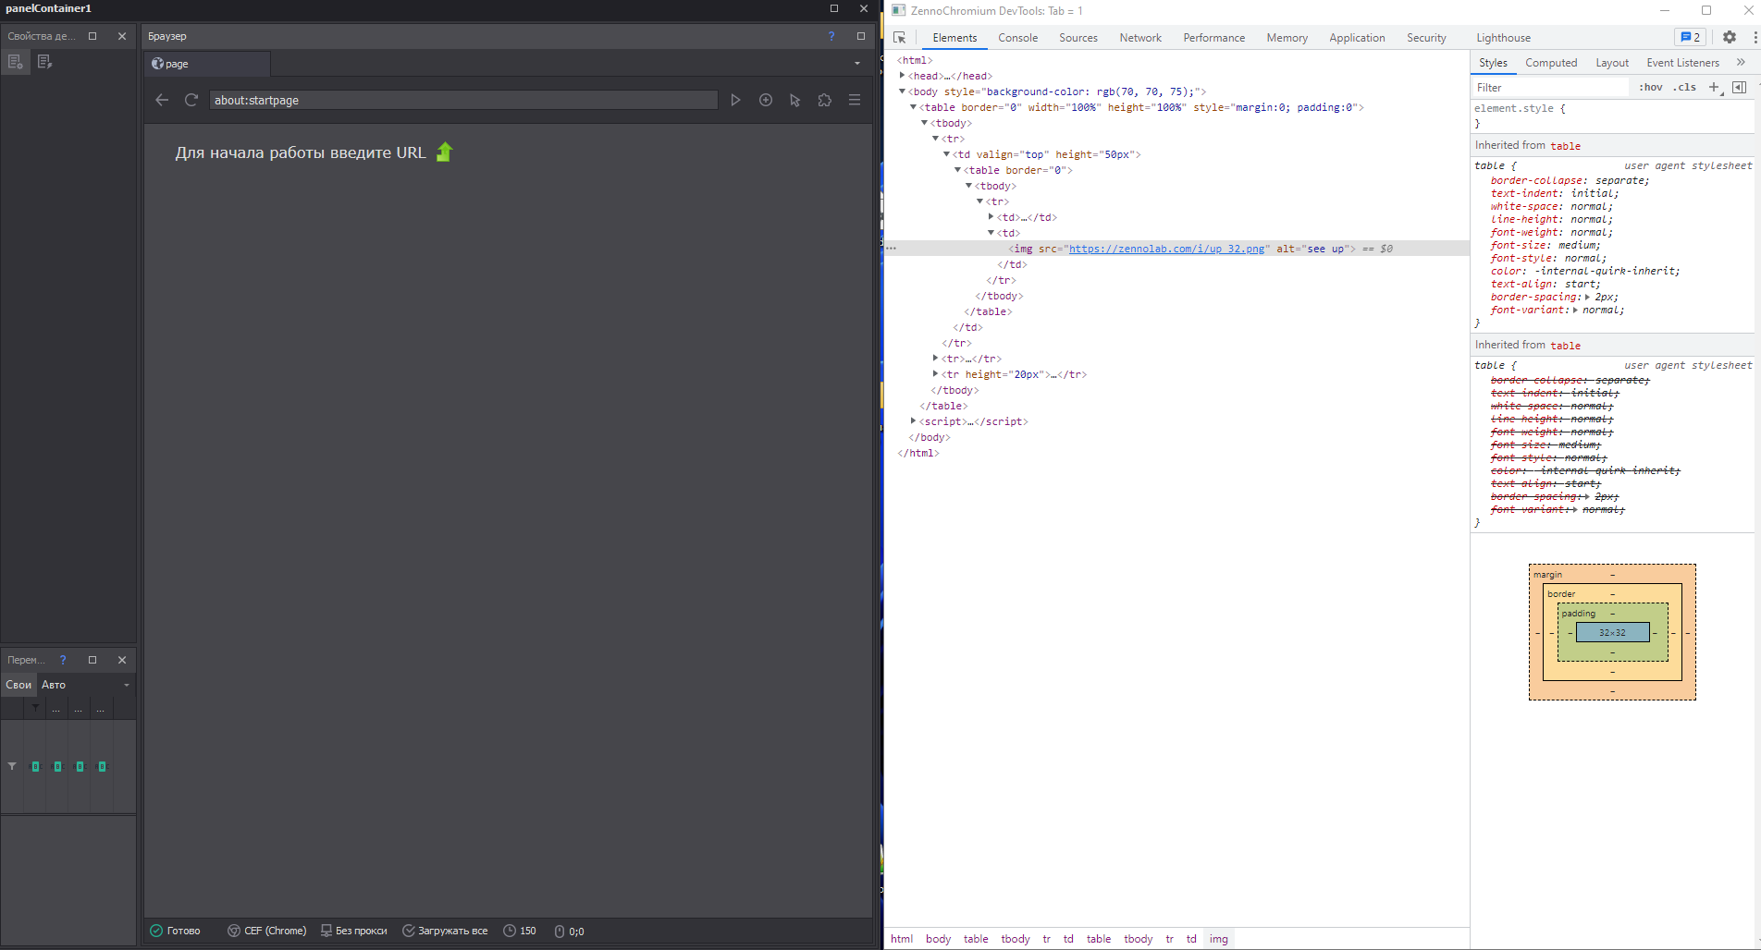Click the last ABC filter cell icon
1761x950 pixels.
(x=102, y=766)
